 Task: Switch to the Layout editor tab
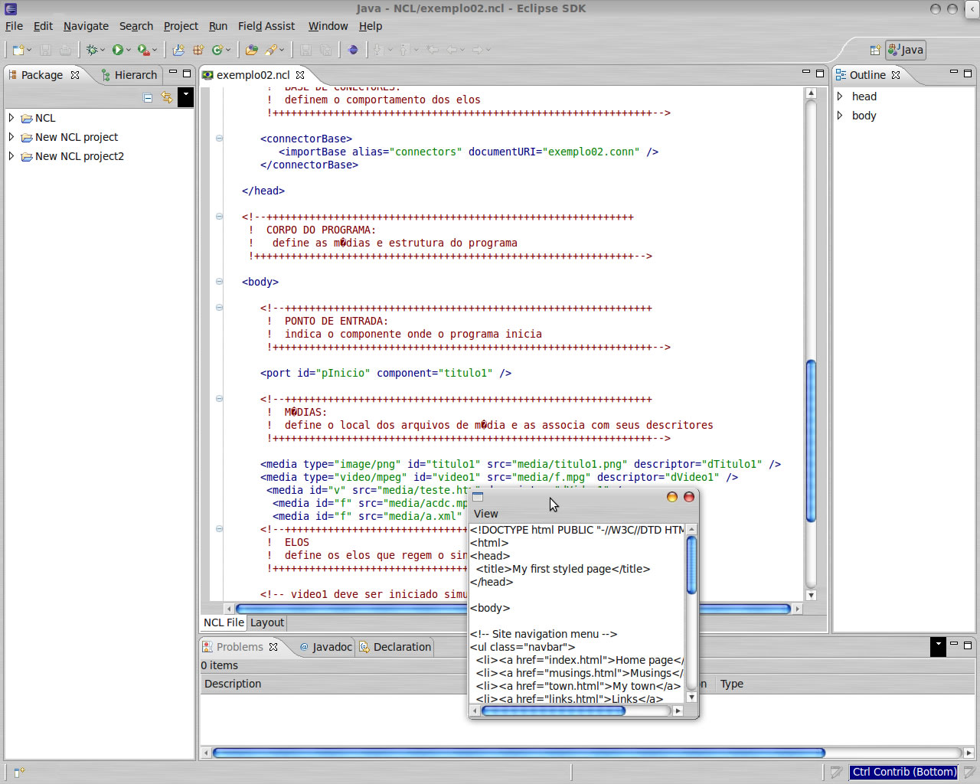click(x=266, y=622)
